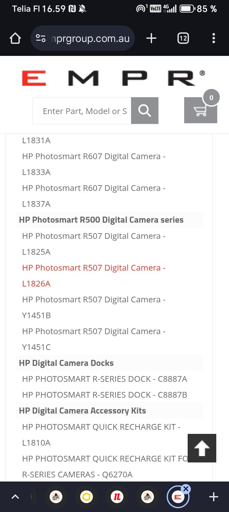Open HP Photosmart Quick Recharge Kit L1810A
Image resolution: width=229 pixels, height=512 pixels.
[101, 427]
